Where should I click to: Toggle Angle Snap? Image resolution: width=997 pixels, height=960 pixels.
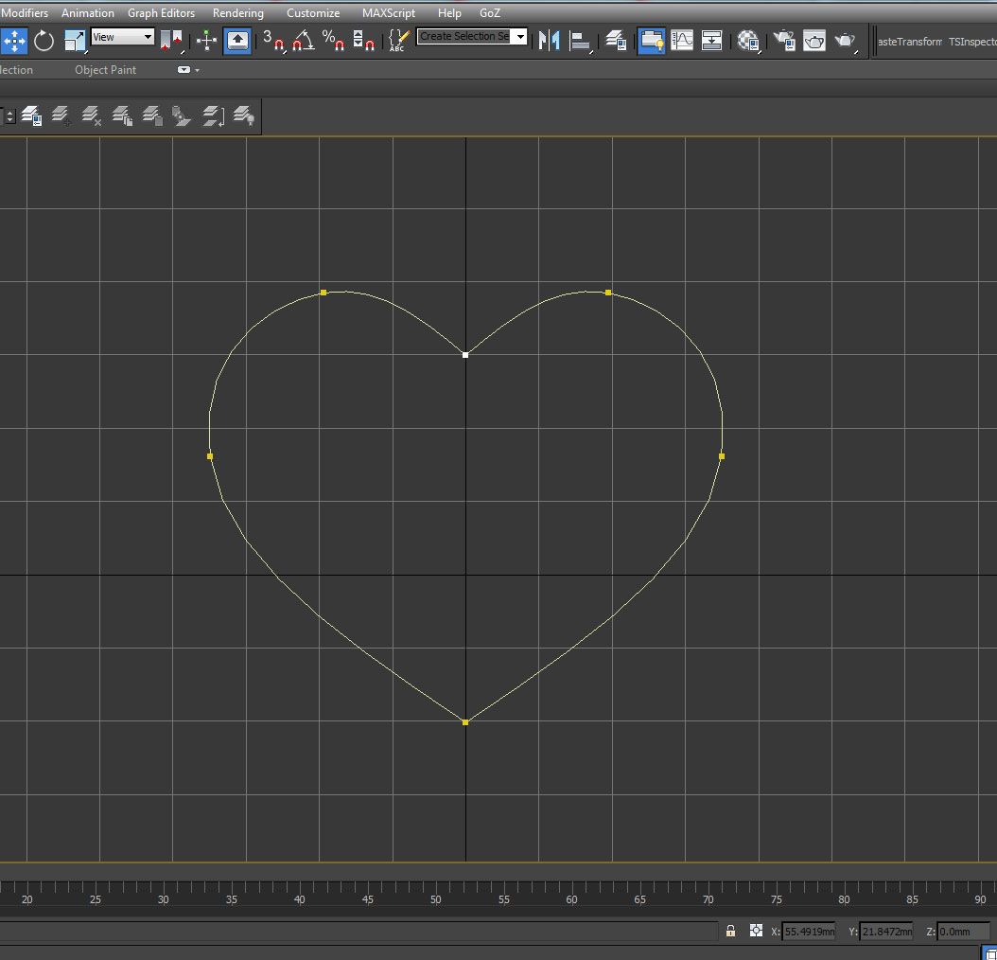(x=304, y=41)
